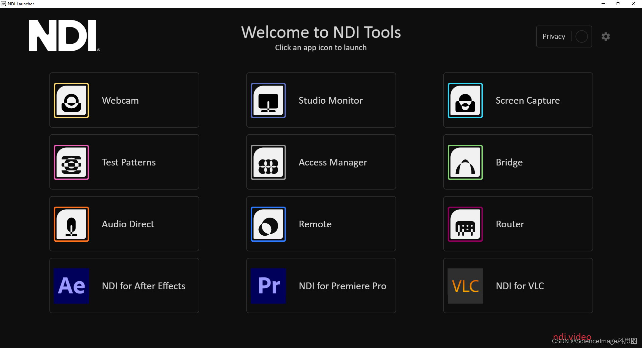Open NDI for Premiere Pro icon

coord(268,286)
